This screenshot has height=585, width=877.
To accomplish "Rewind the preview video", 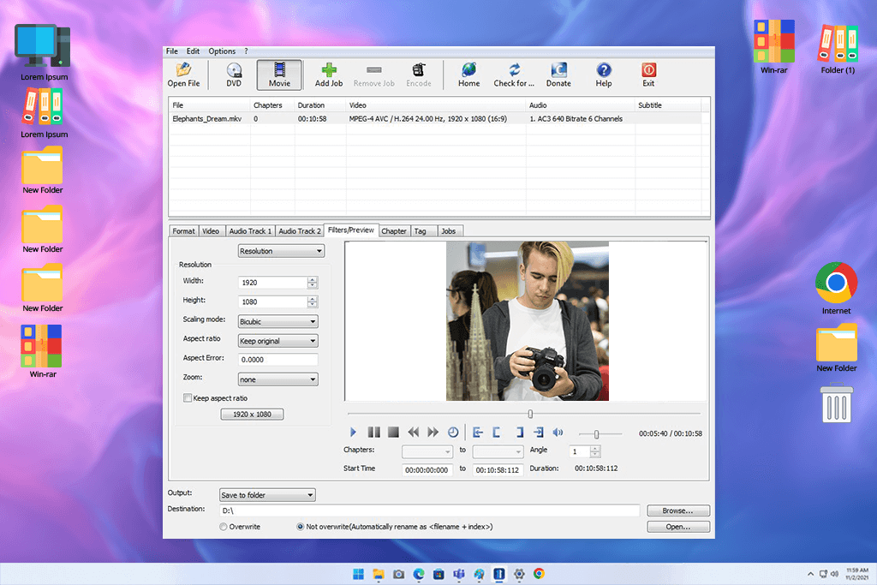I will 414,433.
